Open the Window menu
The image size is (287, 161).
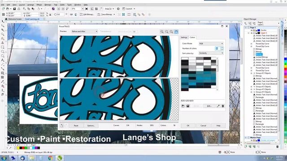[78, 5]
